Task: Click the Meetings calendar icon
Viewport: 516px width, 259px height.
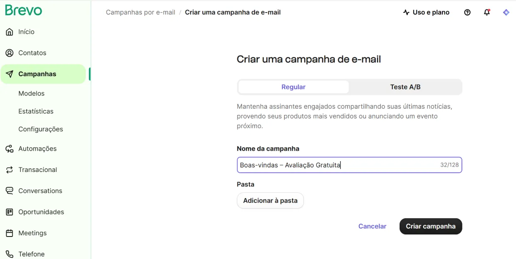Action: pyautogui.click(x=10, y=233)
